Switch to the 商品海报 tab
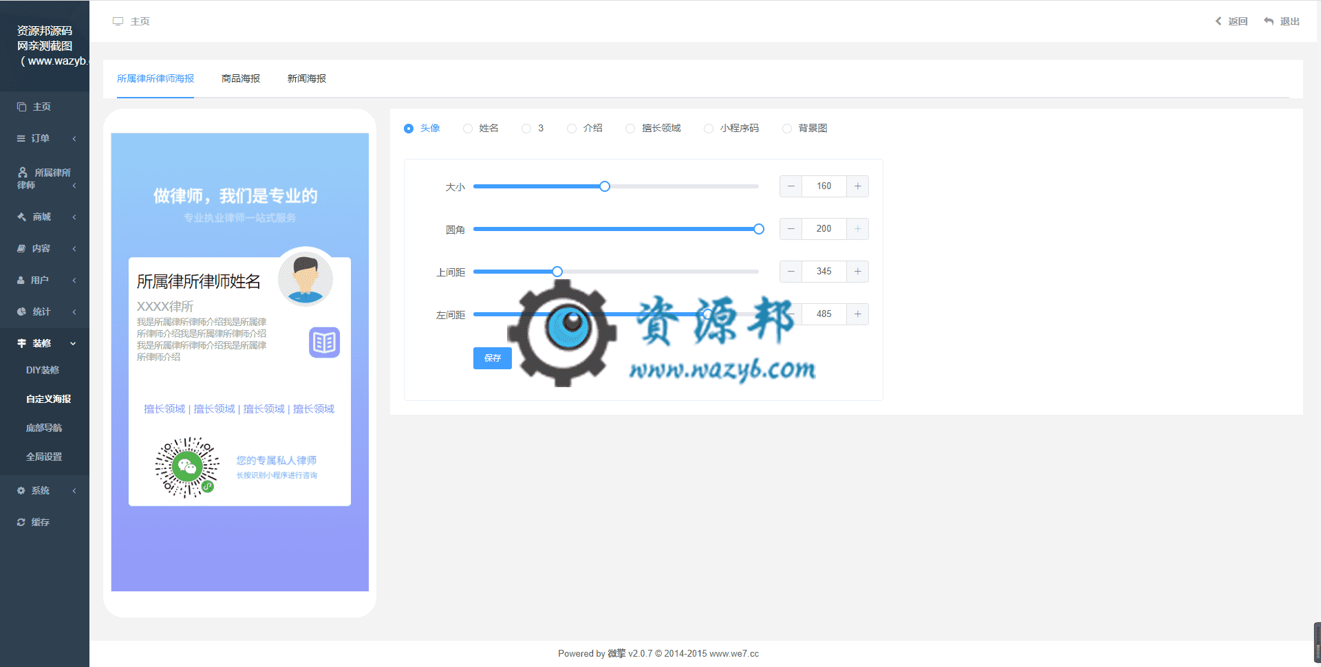 [241, 78]
